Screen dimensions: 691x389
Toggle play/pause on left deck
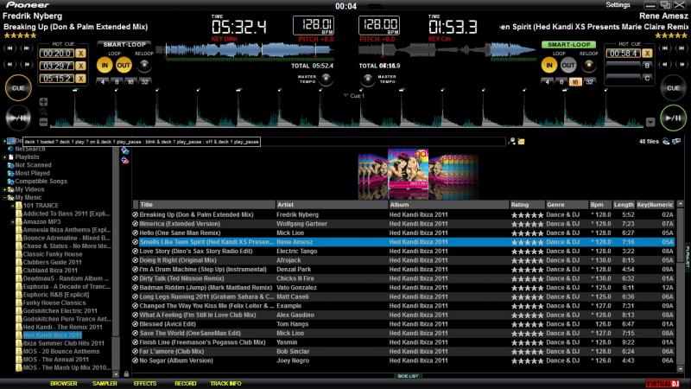pos(18,118)
